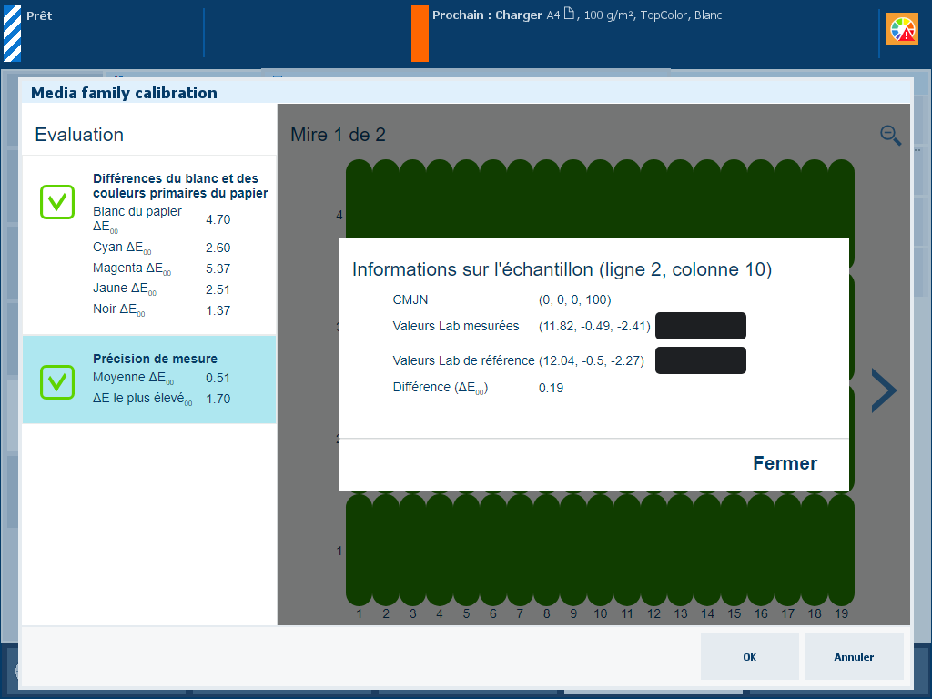This screenshot has width=932, height=699.
Task: Click the Magenta ΔE value row
Action: tap(161, 269)
